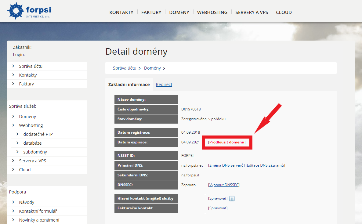362x224 pixels.
Task: Click the chevron beside Návody
Action: [13, 202]
